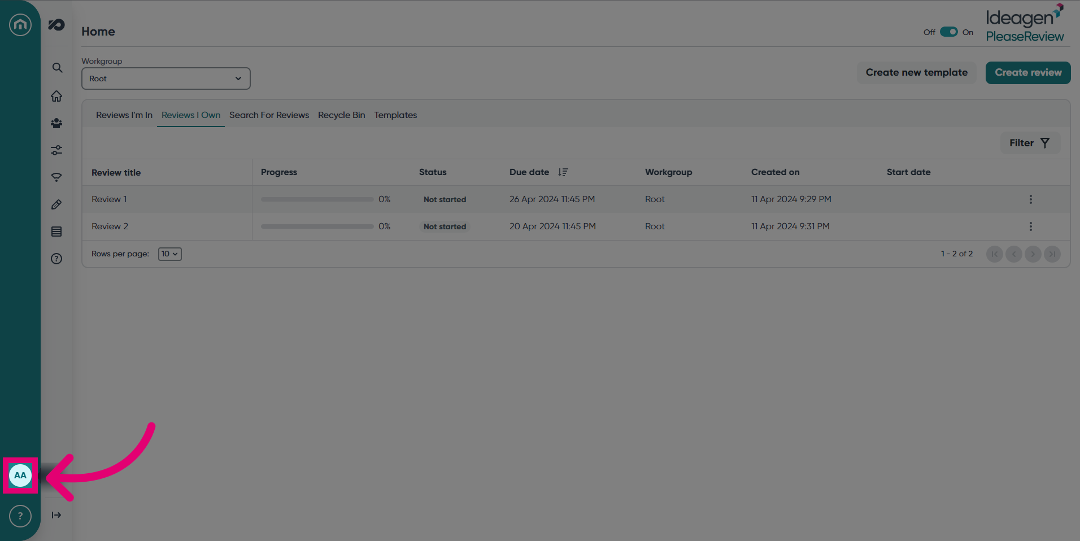This screenshot has height=541, width=1080.
Task: Click the wifi-style signal sidebar icon
Action: [x=56, y=177]
